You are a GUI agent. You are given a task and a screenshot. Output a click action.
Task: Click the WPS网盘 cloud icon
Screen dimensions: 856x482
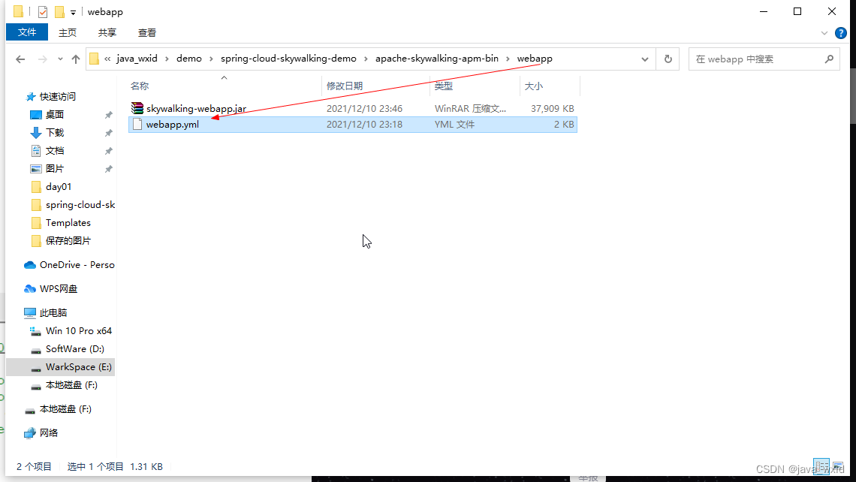[x=30, y=289]
